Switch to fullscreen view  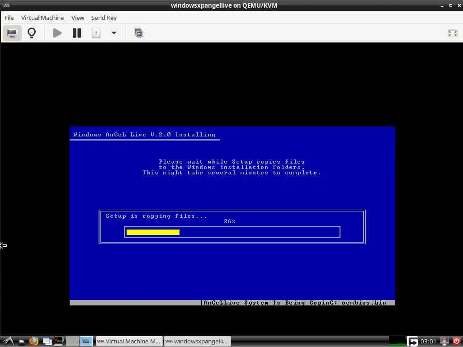tap(452, 33)
